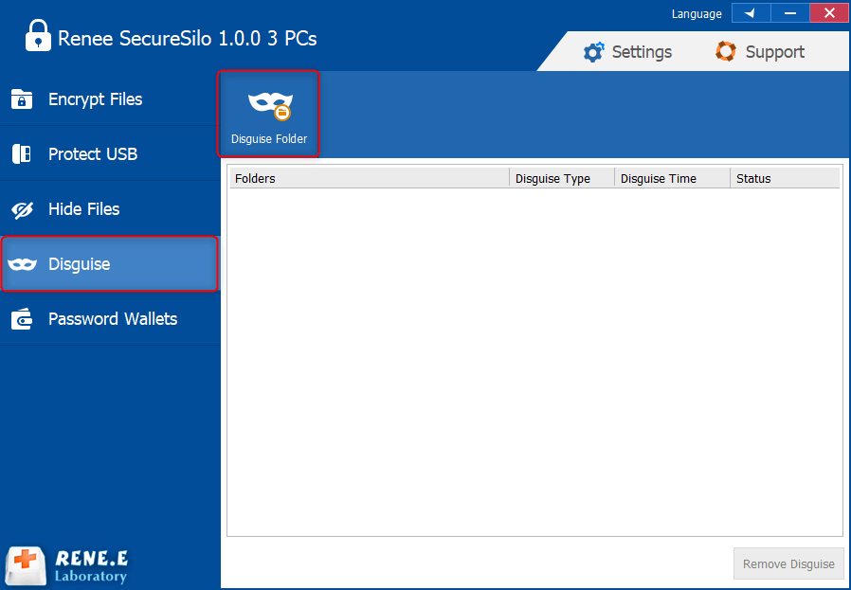Open Settings using the gear icon
The height and width of the screenshot is (590, 851).
[x=594, y=52]
